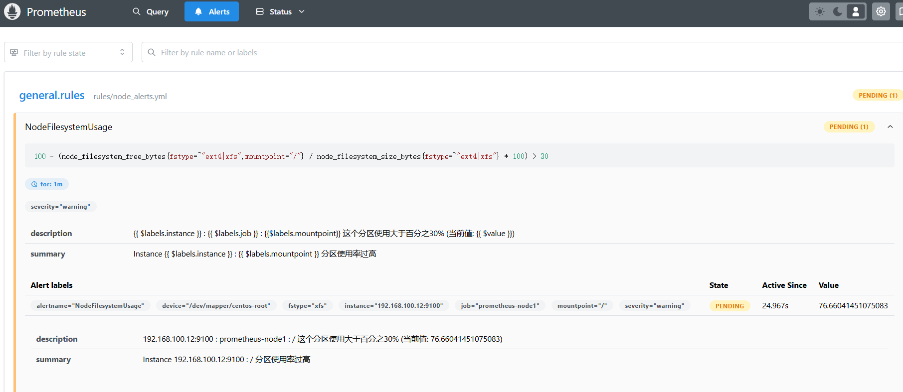Click the mountpoint="/" label badge
903x392 pixels.
[582, 306]
